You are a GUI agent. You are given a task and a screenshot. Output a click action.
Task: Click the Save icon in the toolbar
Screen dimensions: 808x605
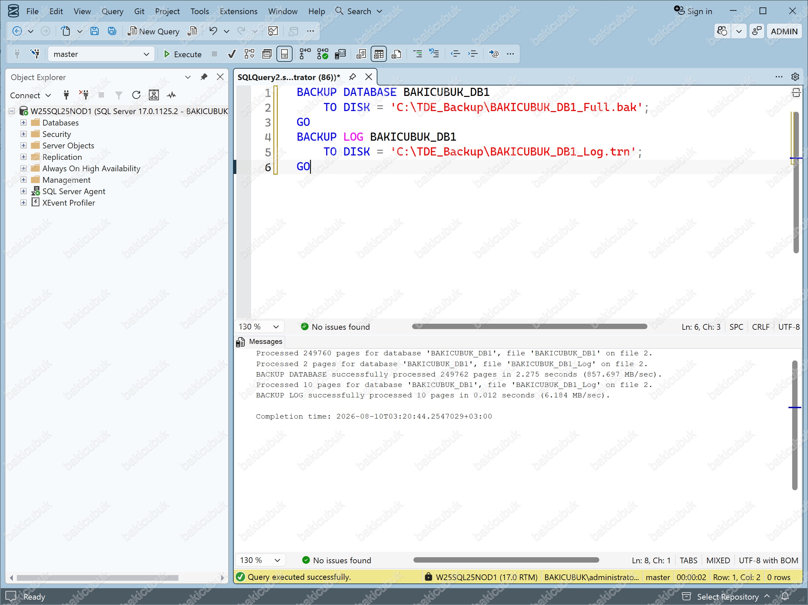pyautogui.click(x=94, y=31)
